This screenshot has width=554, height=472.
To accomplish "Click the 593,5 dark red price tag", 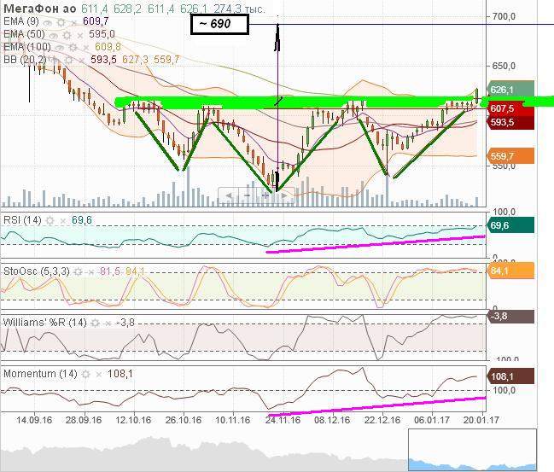I will pos(510,123).
